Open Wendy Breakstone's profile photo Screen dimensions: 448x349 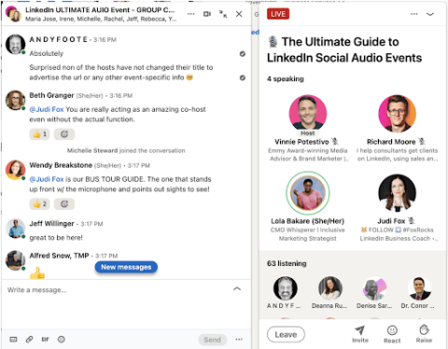coord(15,170)
